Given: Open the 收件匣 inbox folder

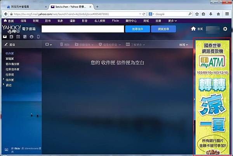Looking at the screenshot, I should tap(10, 53).
